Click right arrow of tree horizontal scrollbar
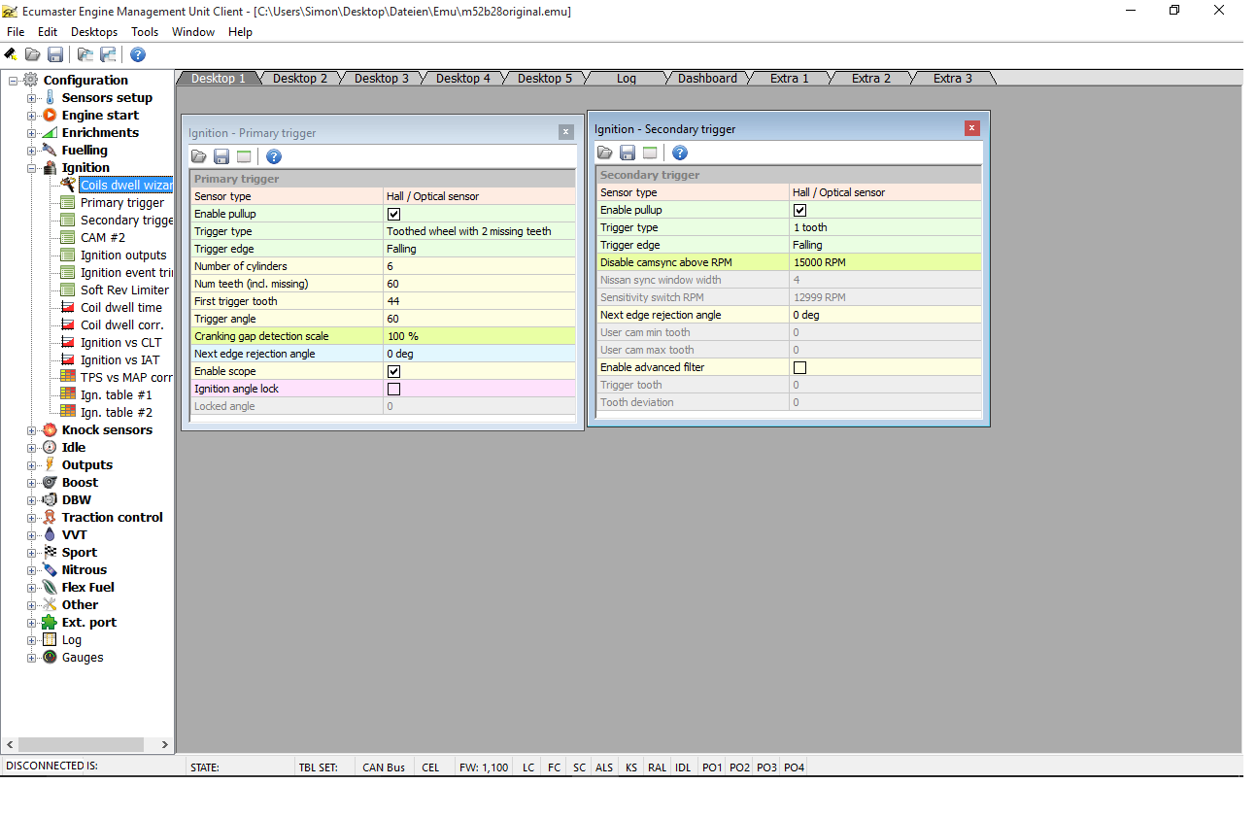 pyautogui.click(x=164, y=745)
